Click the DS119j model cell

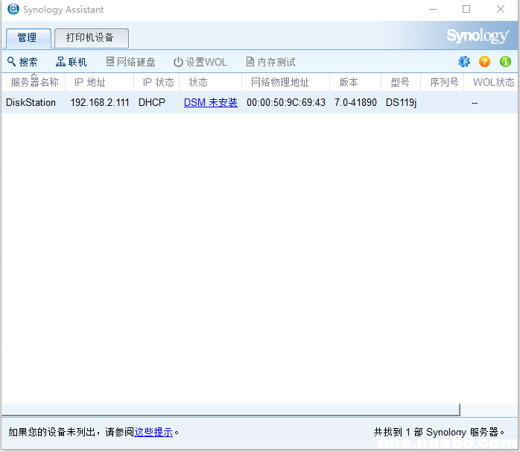401,102
